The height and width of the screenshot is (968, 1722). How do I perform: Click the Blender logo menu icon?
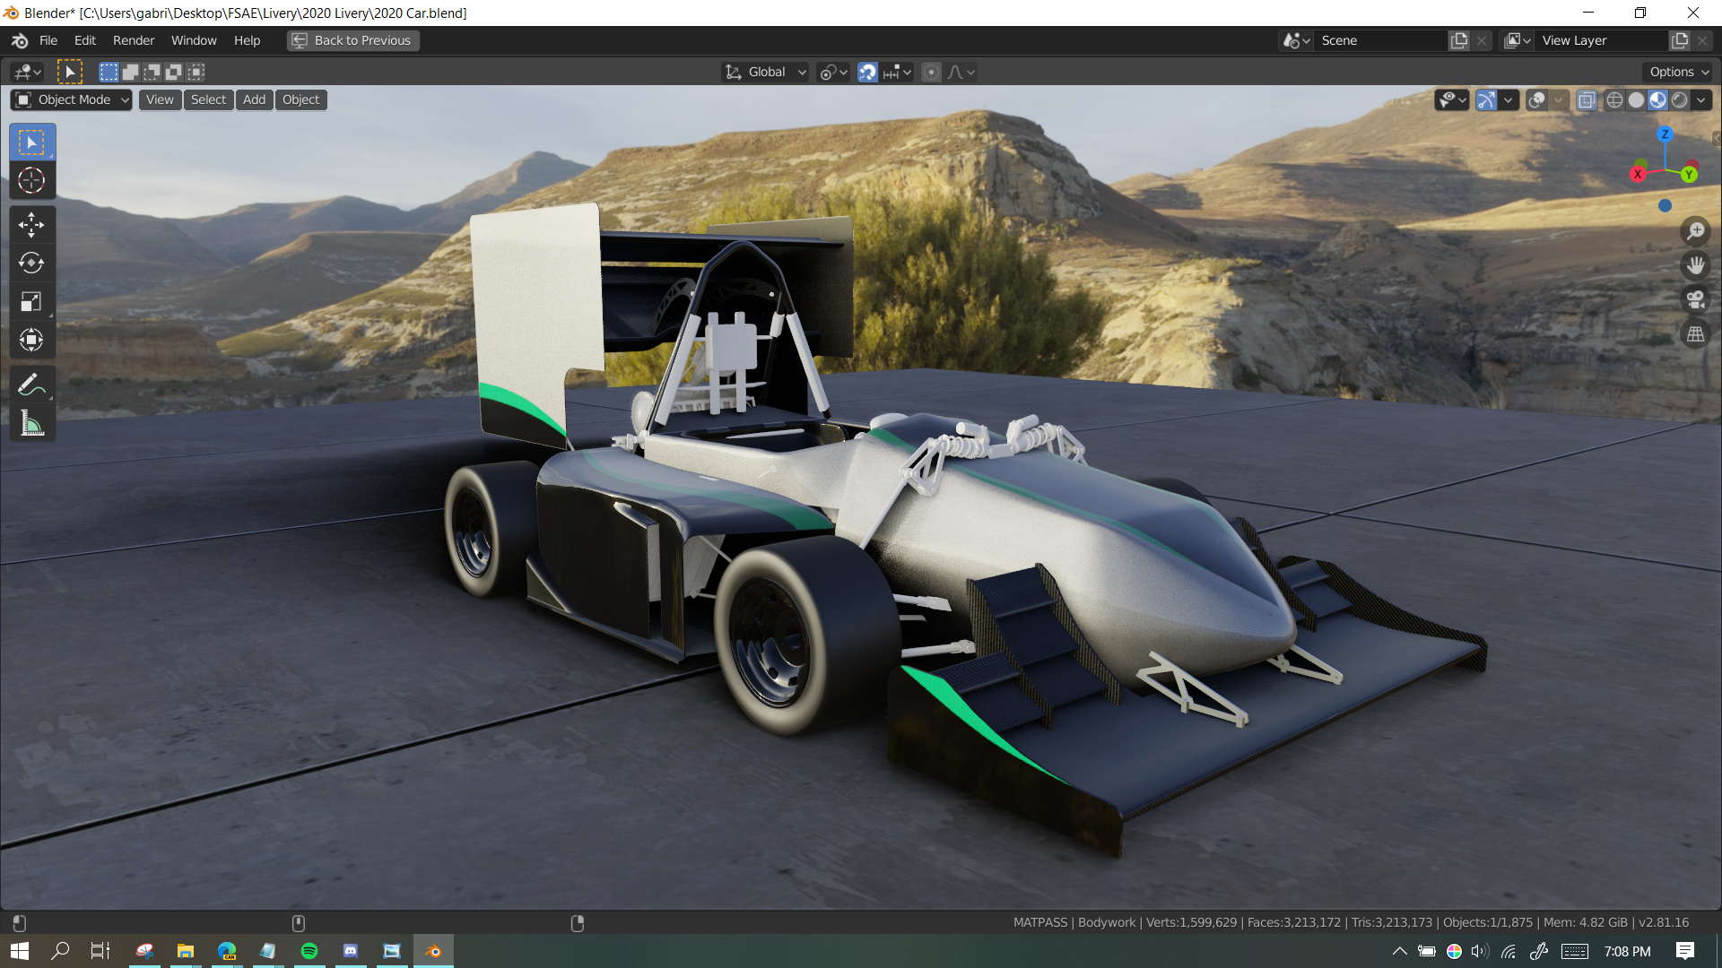point(20,40)
